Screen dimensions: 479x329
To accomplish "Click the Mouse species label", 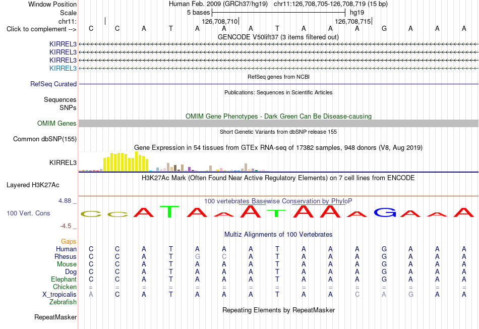I will 67,264.
